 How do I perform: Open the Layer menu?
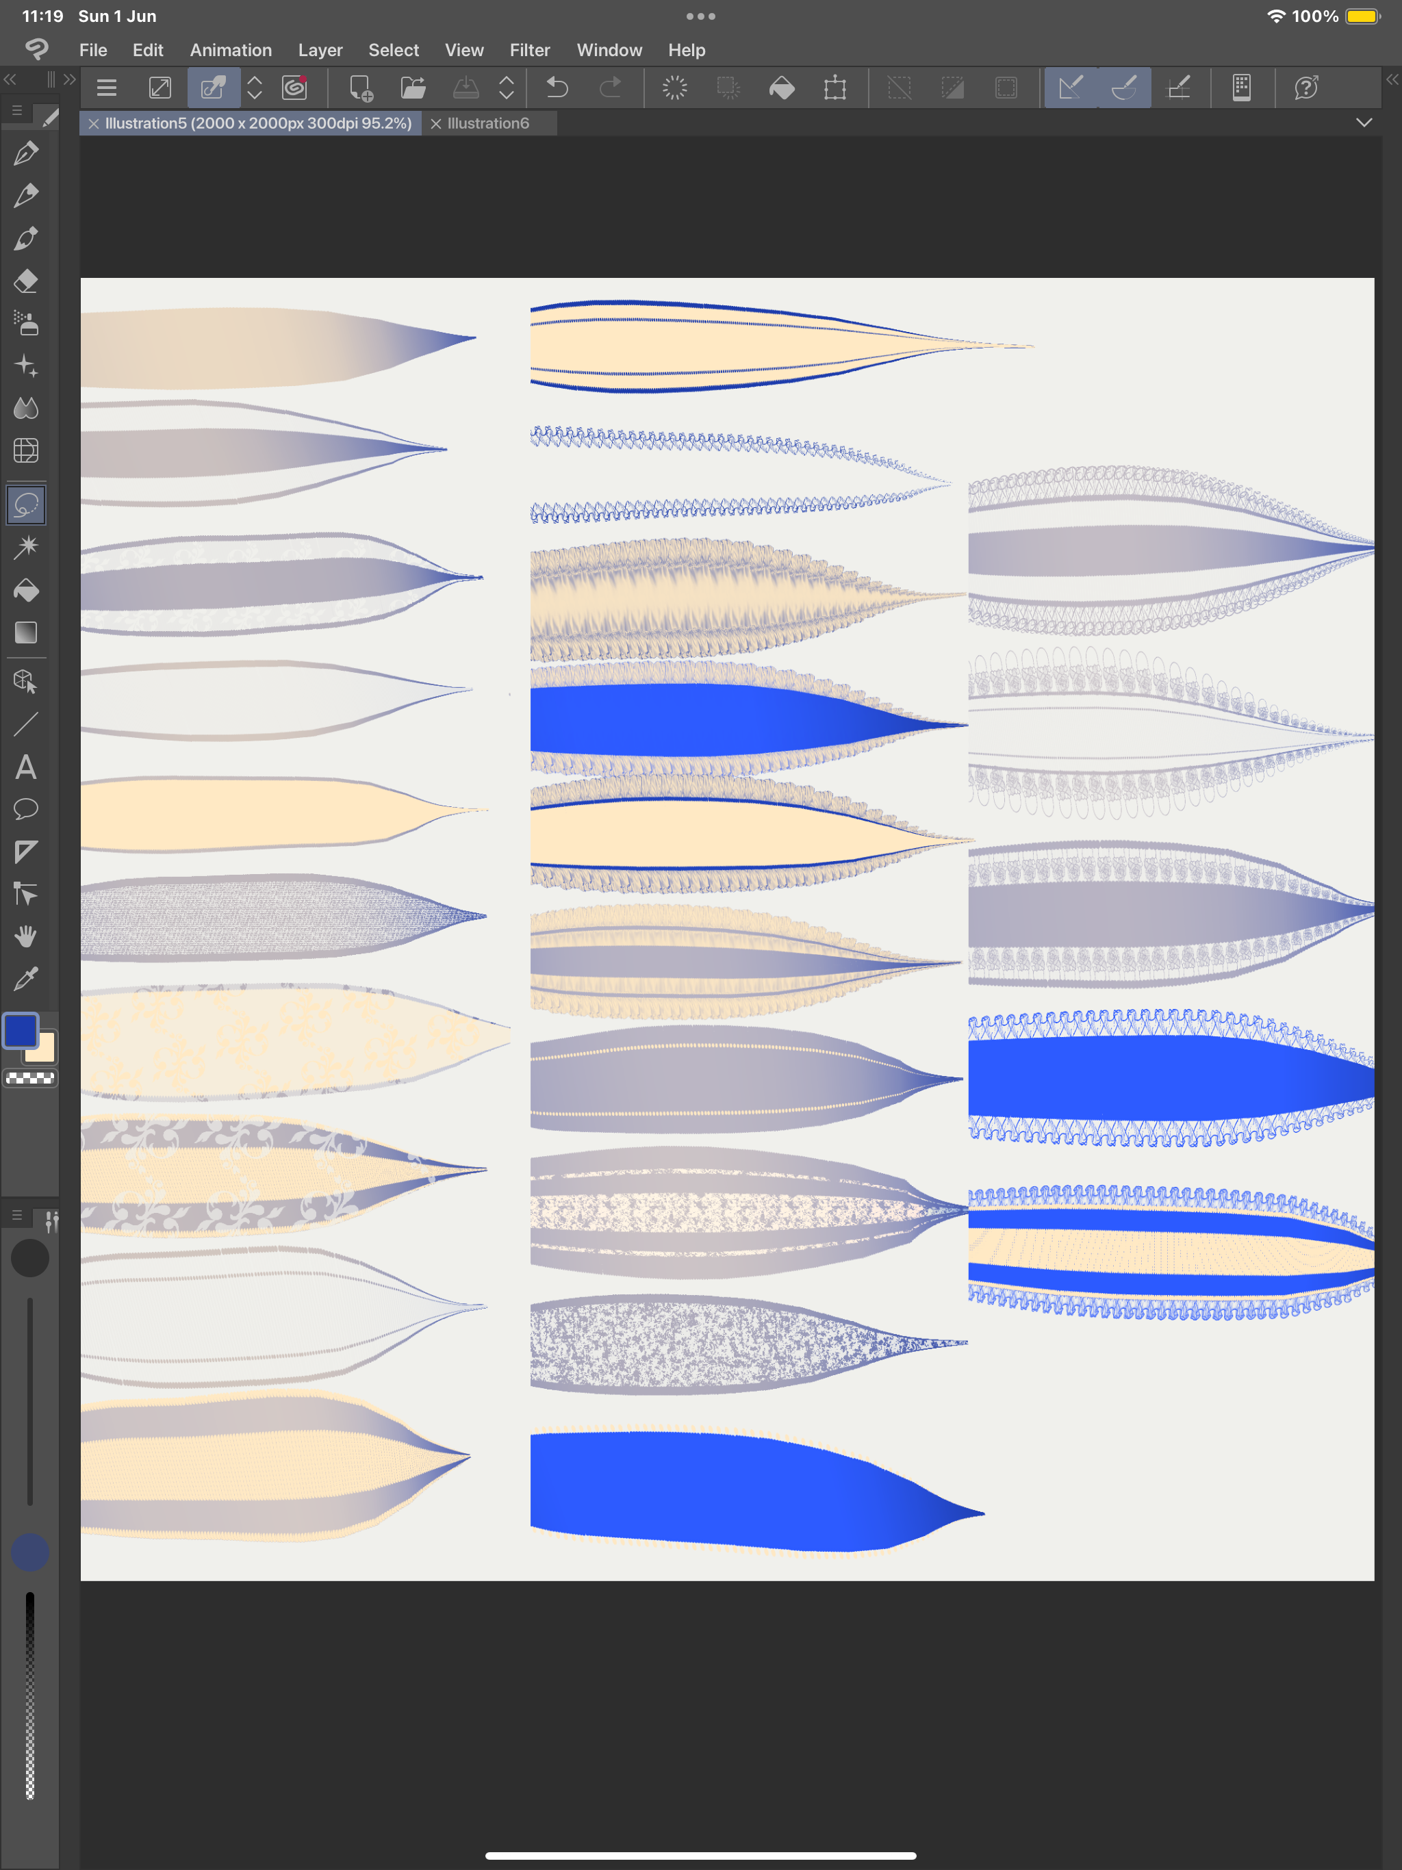(320, 50)
